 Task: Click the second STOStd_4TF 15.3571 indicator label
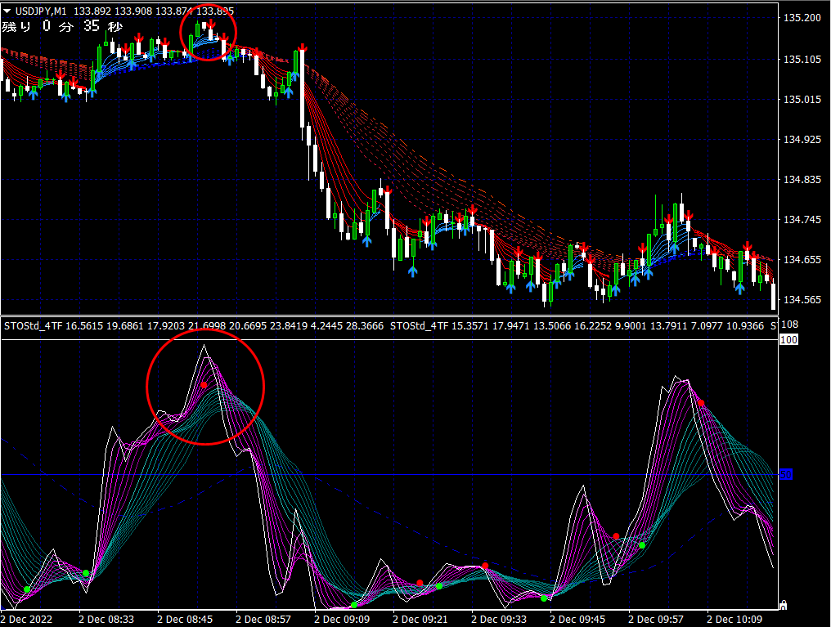(577, 325)
